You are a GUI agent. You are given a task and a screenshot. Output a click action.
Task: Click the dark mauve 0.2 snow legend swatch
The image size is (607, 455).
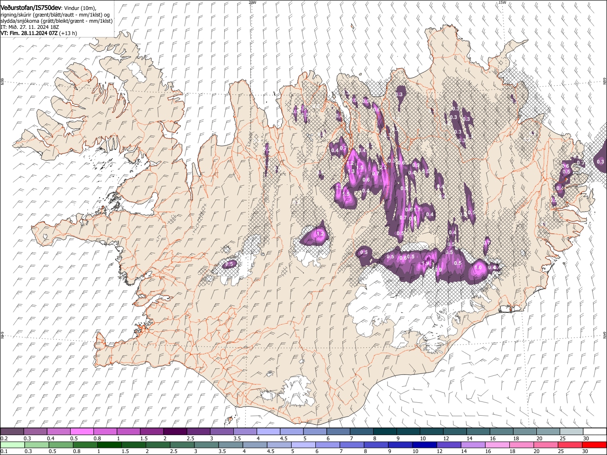tap(12, 431)
